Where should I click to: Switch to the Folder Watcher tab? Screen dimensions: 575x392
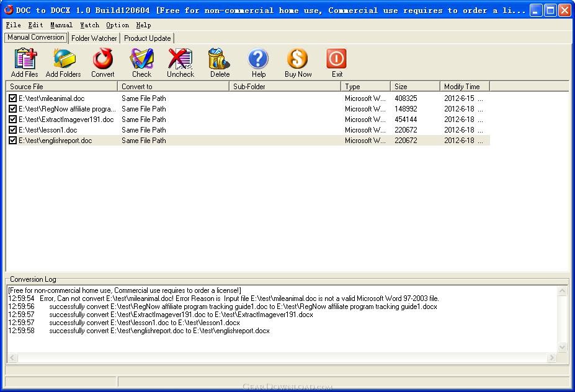pos(94,38)
